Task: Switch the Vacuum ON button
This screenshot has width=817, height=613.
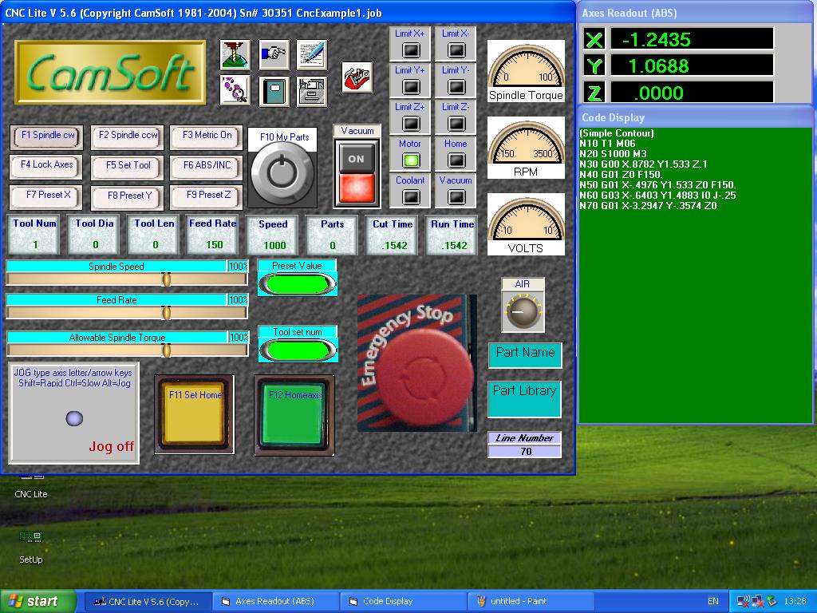Action: [x=357, y=159]
